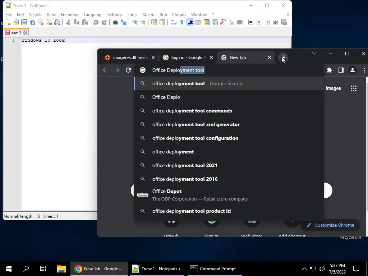Choose 'office deployment tool 2021' suggestion
This screenshot has width=368, height=276.
229,165
